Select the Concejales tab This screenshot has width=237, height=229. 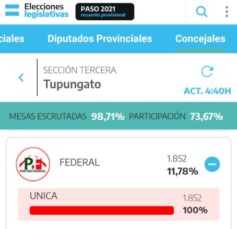click(x=200, y=39)
